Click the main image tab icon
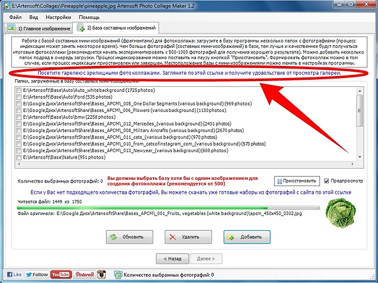The image size is (378, 283). point(11,28)
